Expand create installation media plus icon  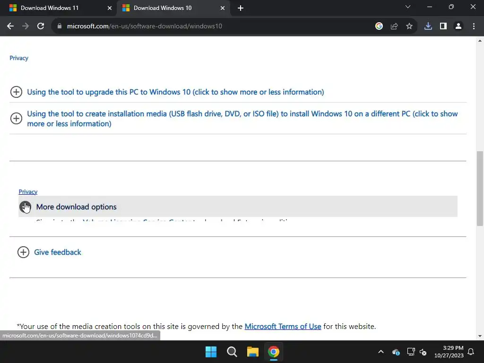pyautogui.click(x=16, y=119)
